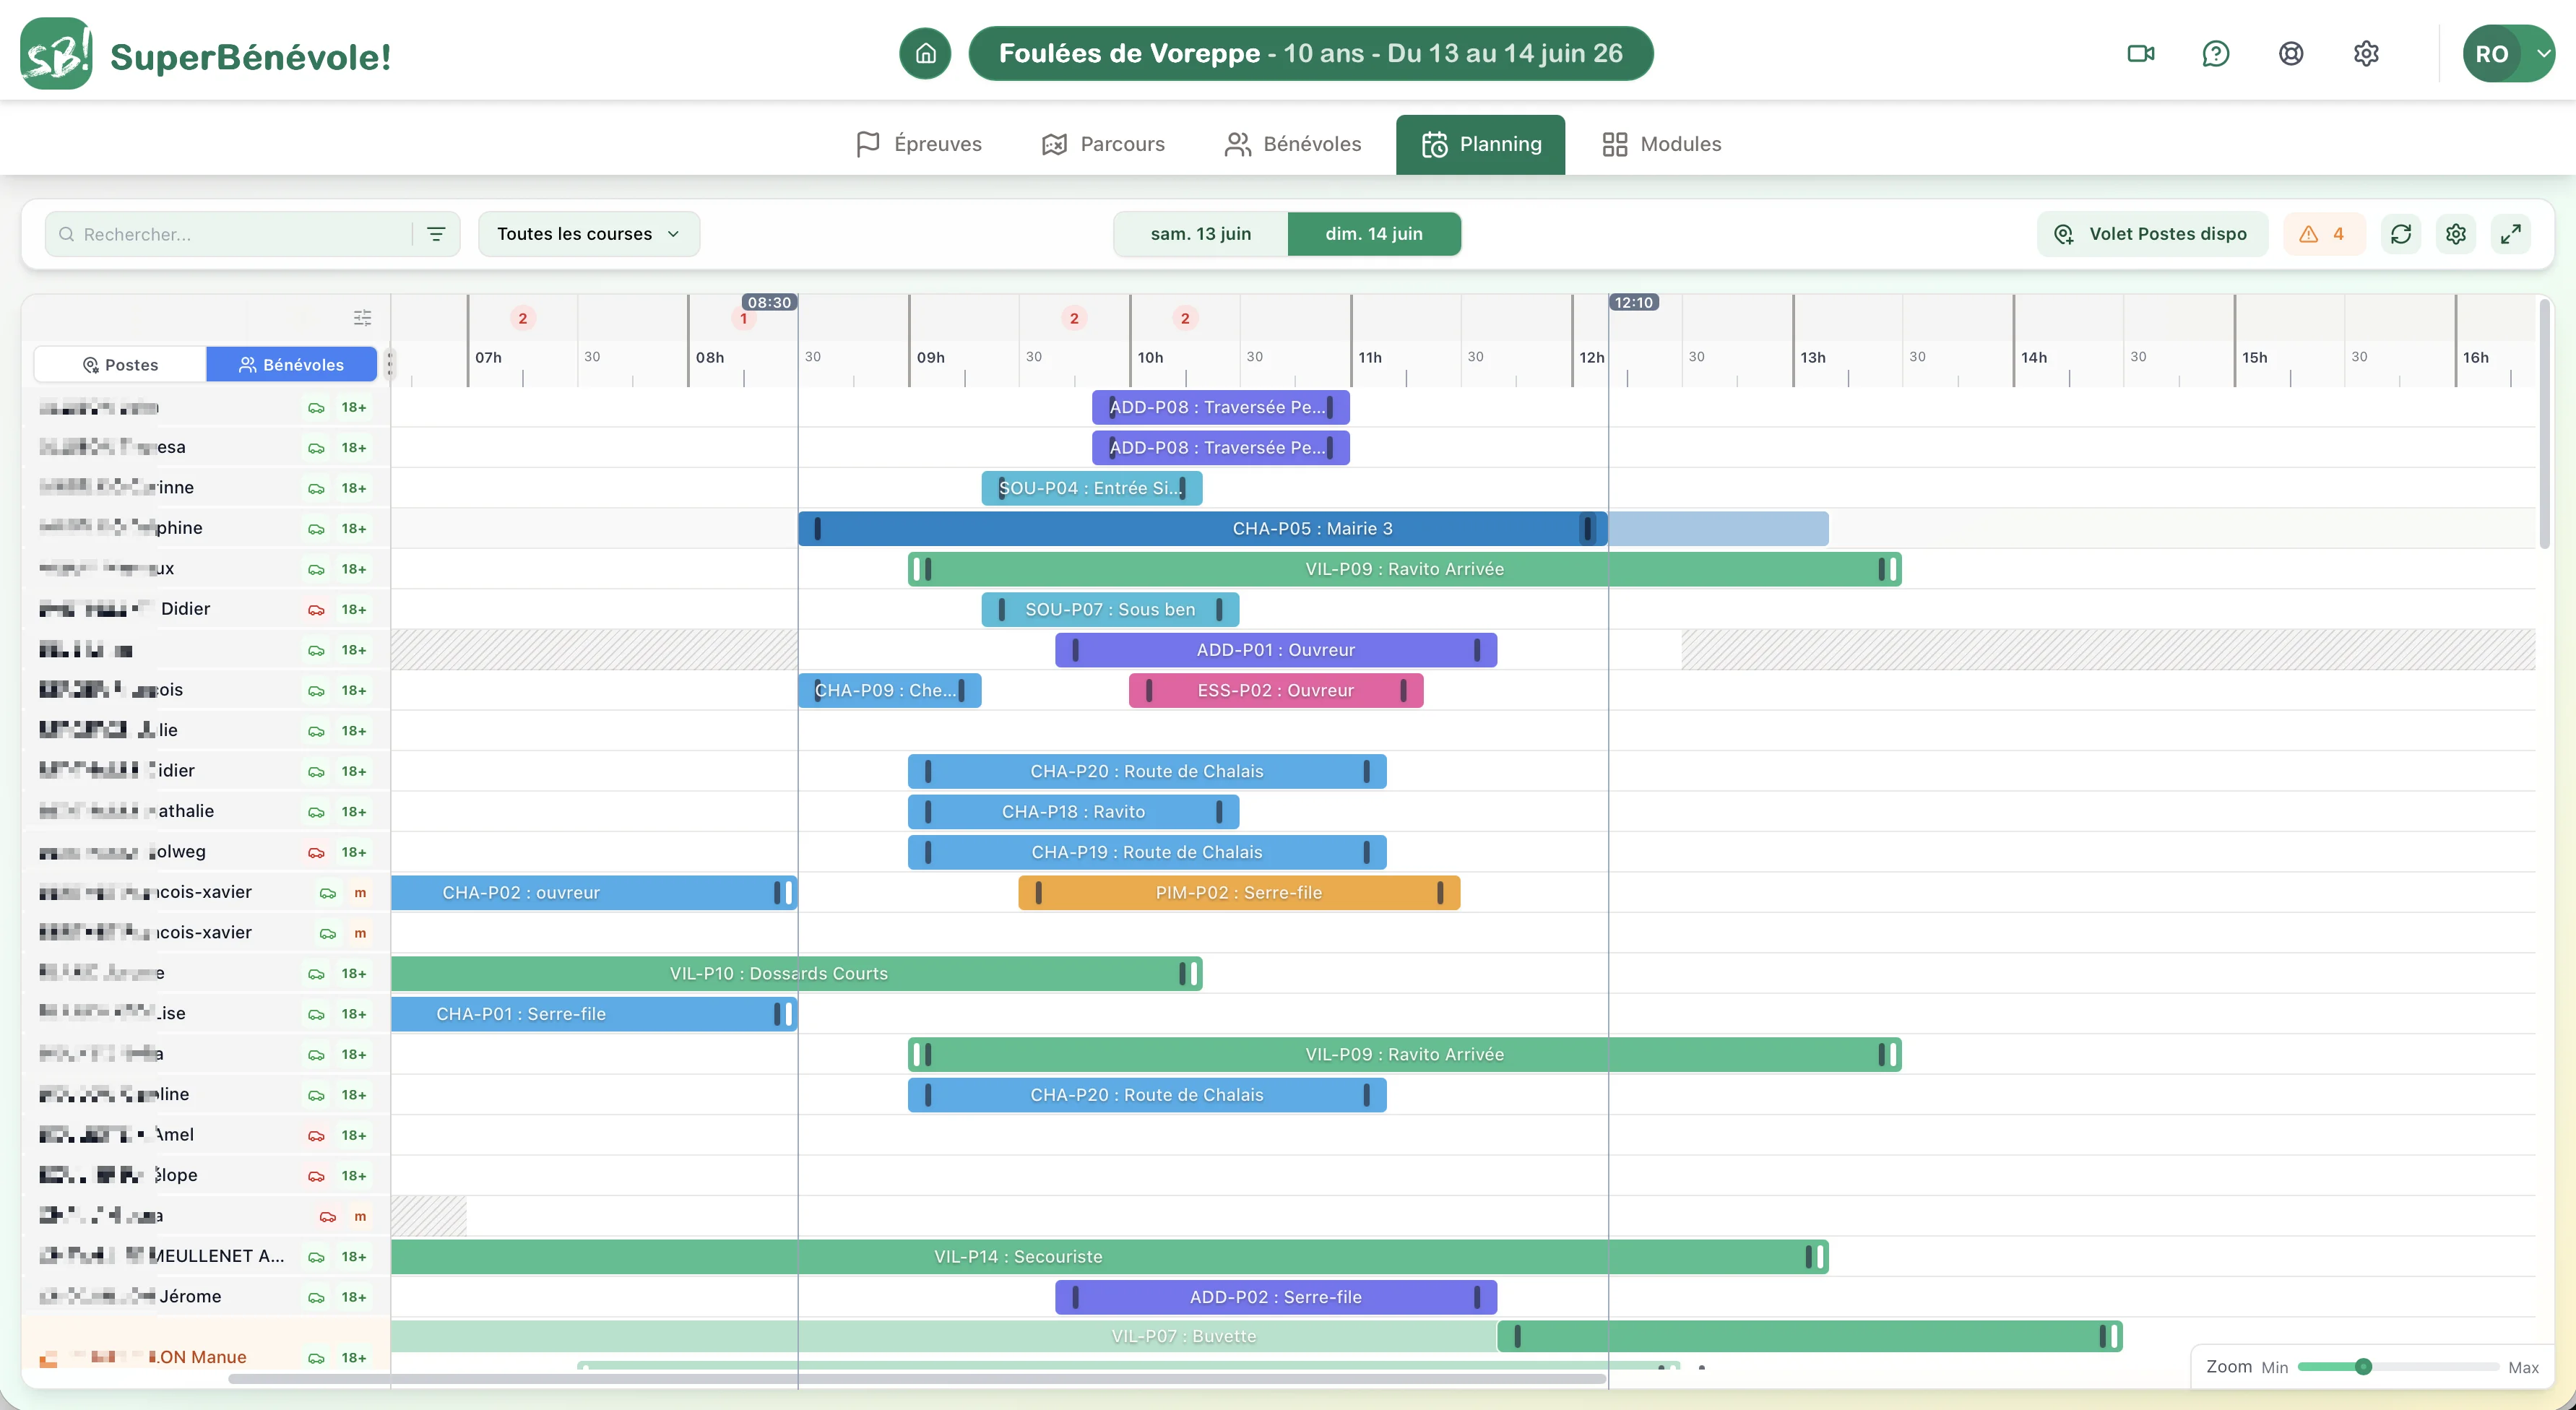Screen dimensions: 2576x1410
Task: Click the 12:10 timeline marker
Action: click(1634, 302)
